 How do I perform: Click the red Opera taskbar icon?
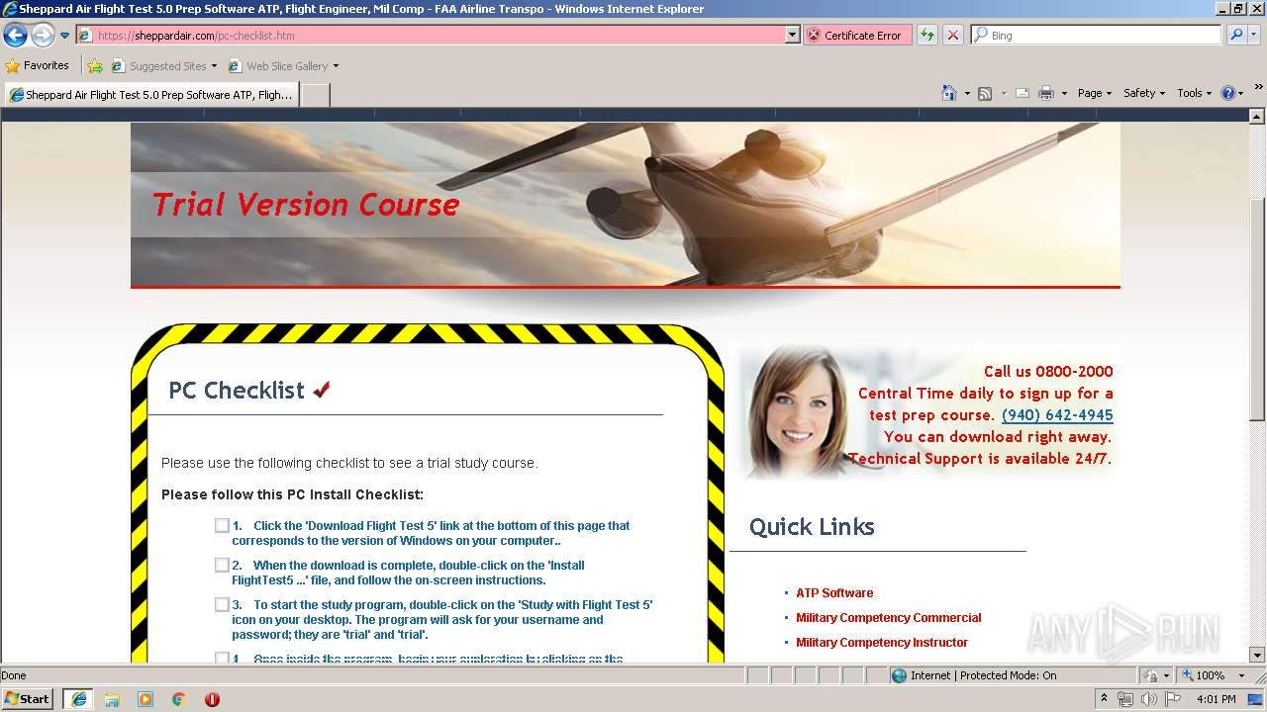point(212,699)
